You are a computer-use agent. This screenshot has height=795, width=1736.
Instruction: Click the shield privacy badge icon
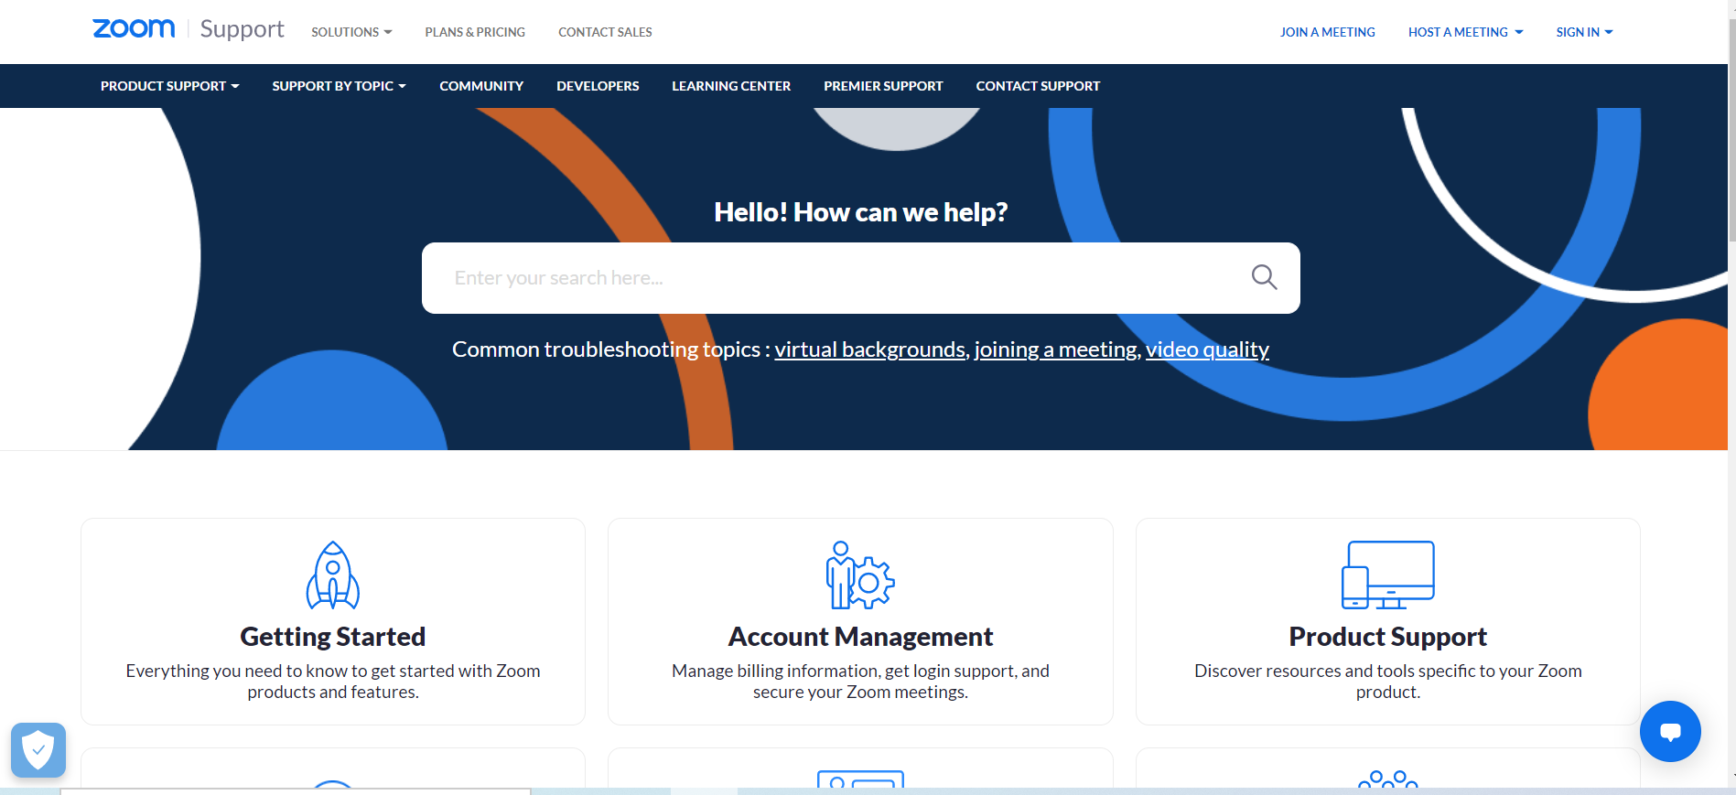coord(38,750)
